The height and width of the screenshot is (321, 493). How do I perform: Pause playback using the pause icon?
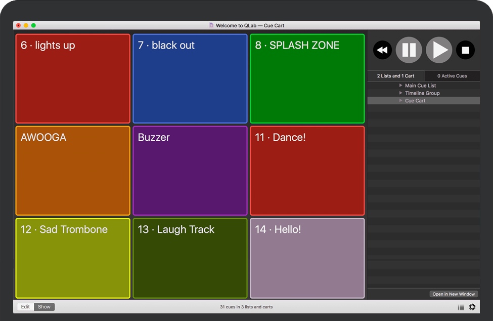[x=409, y=50]
